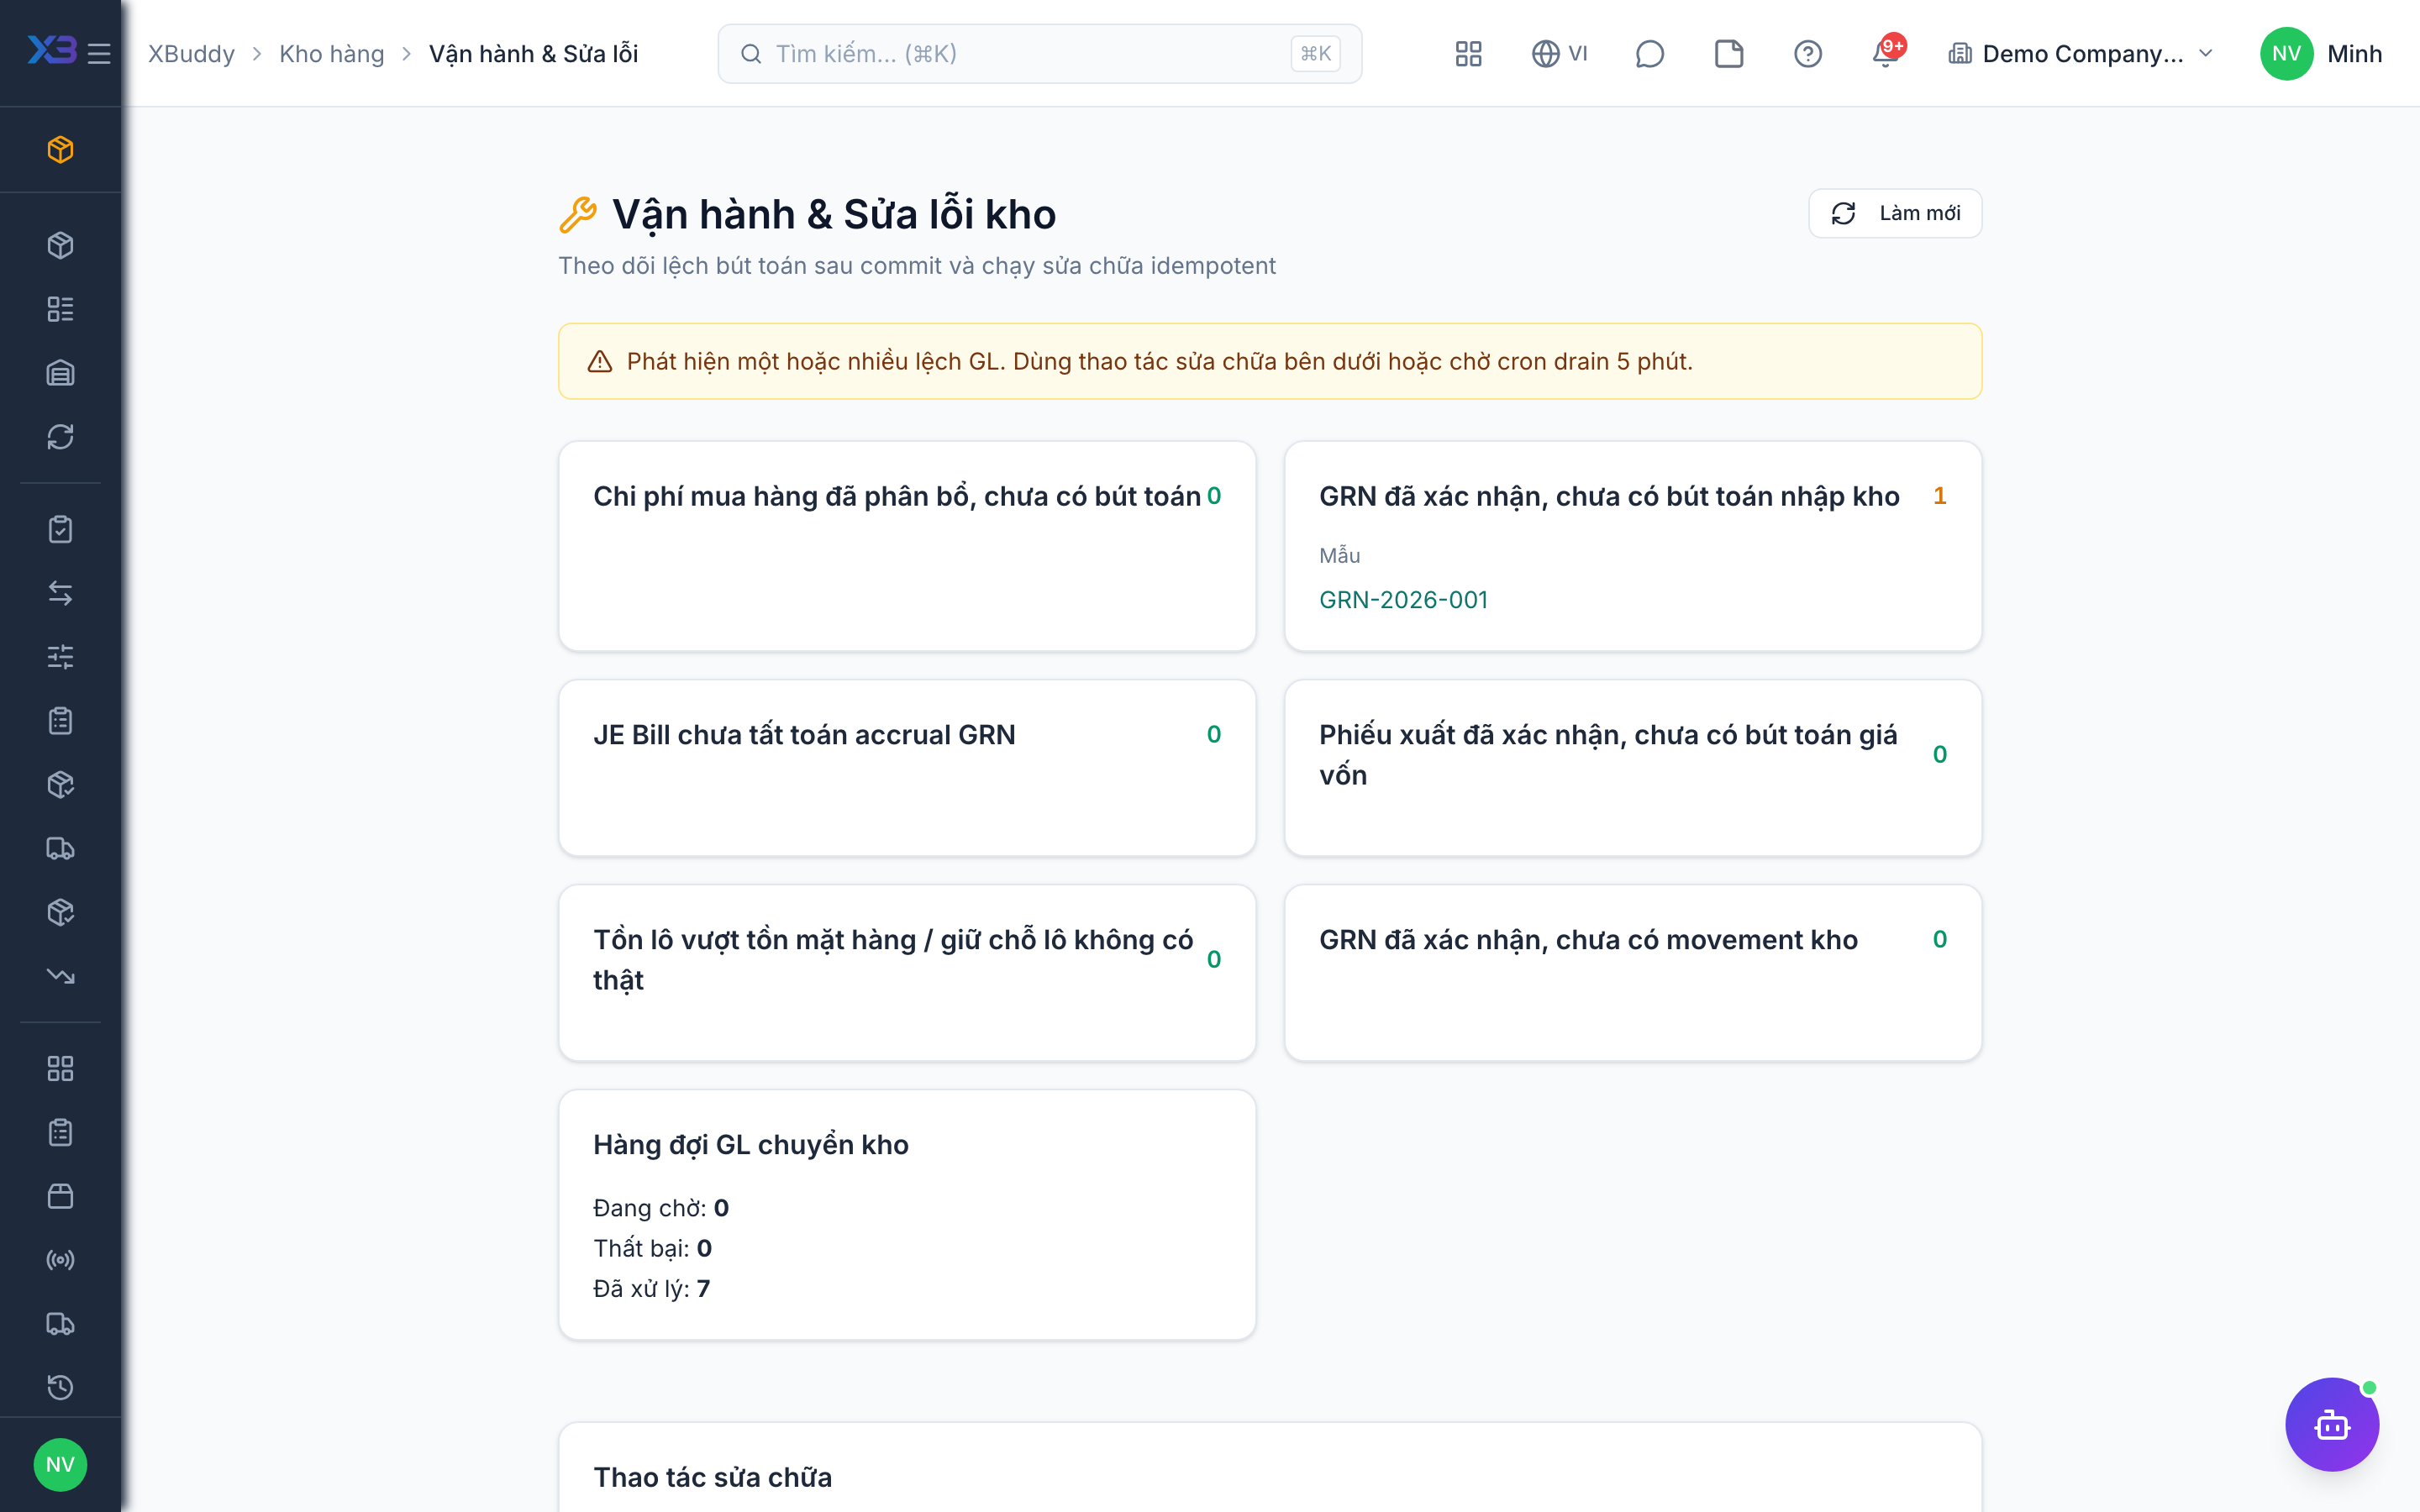Screen dimensions: 2420x1512
Task: Click the 'Hàng đợi GL chuyển kho' card title
Action: 751,1144
